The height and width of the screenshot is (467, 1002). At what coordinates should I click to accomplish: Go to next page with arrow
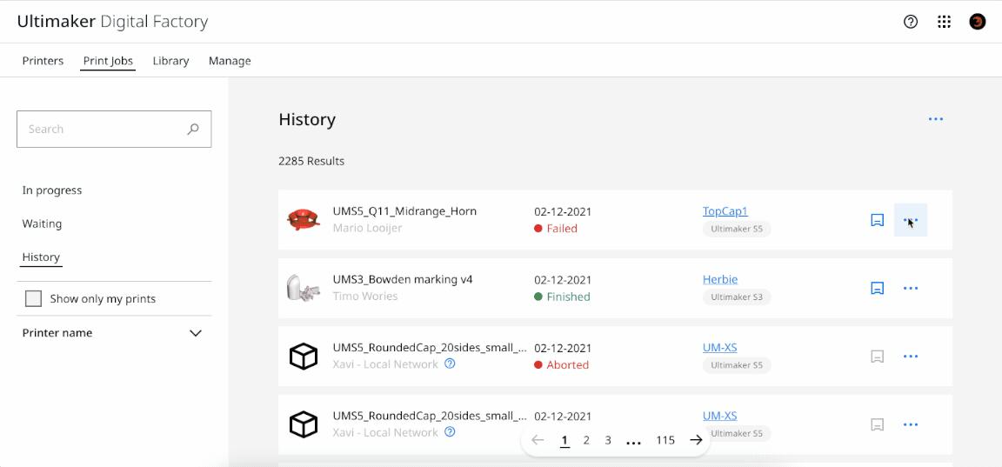[696, 440]
